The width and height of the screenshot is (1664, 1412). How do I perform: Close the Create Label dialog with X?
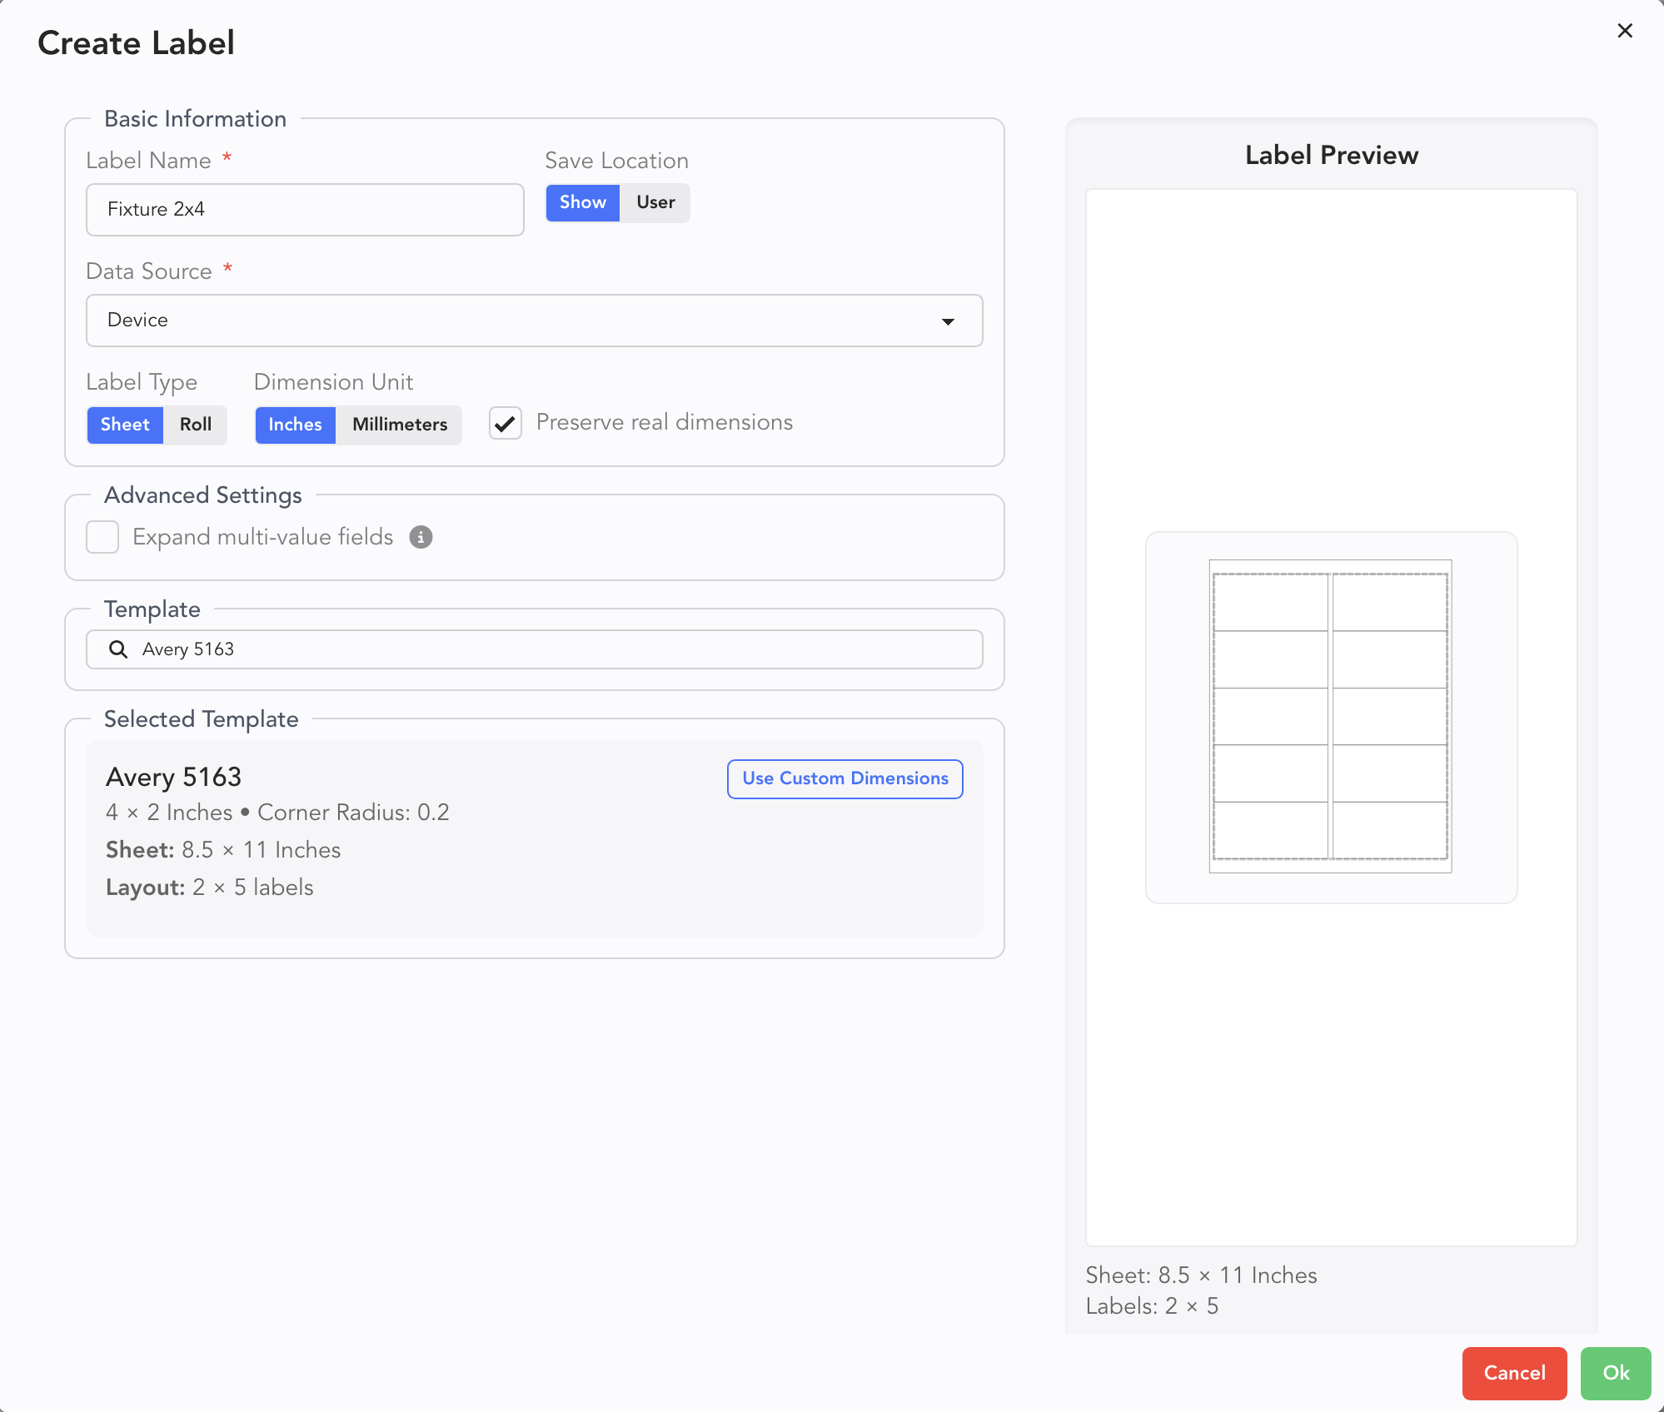[1624, 31]
